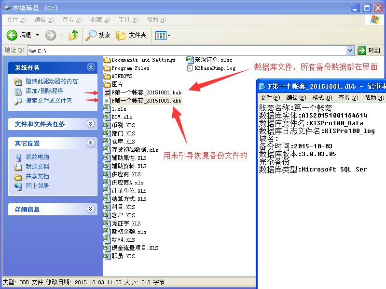The height and width of the screenshot is (289, 386).
Task: Expand the 文件和文件夹任务 panel
Action: coord(91,124)
